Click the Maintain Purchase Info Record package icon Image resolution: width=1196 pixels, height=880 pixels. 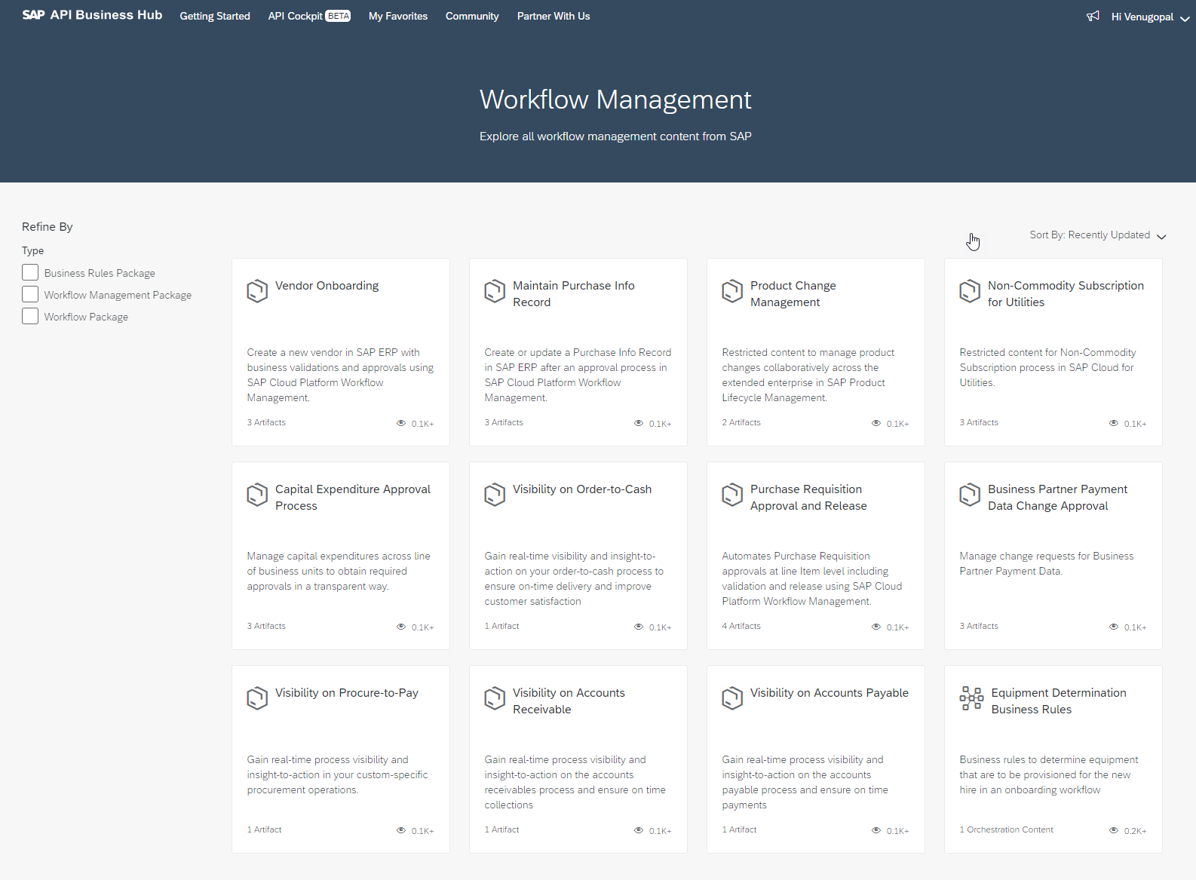coord(495,291)
